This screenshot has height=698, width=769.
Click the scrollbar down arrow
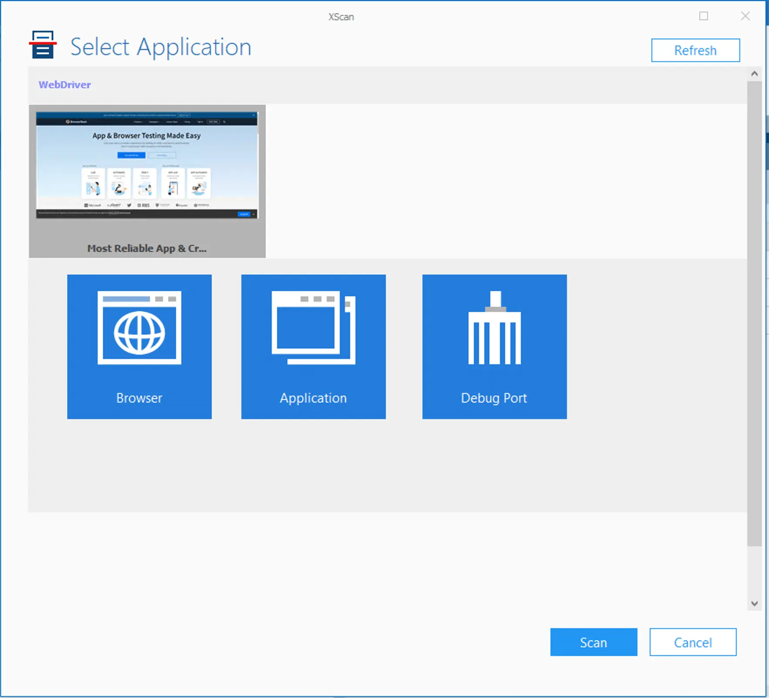(754, 603)
